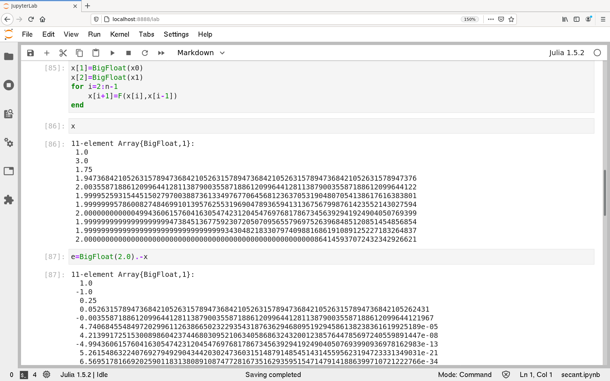
Task: Insert a new cell below with plus icon
Action: [47, 53]
